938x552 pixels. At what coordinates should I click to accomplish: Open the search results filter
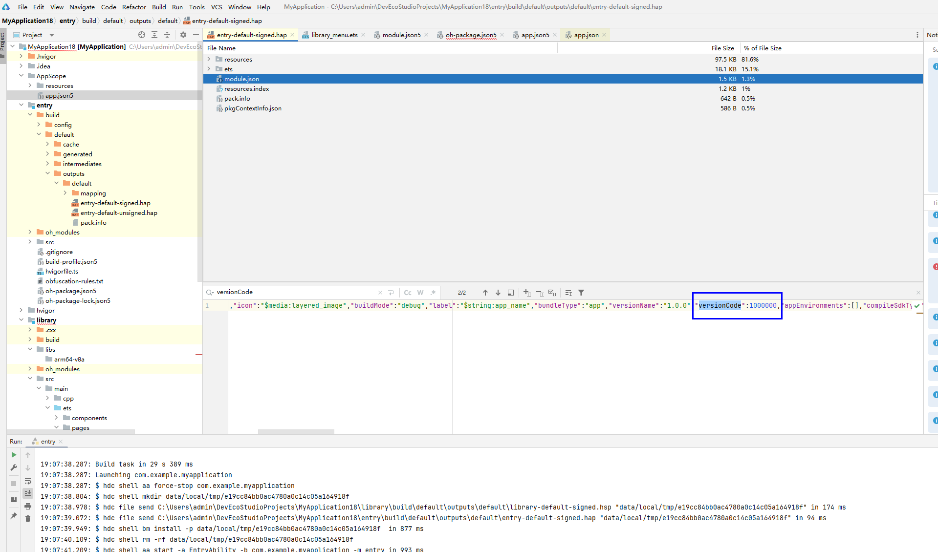(581, 293)
